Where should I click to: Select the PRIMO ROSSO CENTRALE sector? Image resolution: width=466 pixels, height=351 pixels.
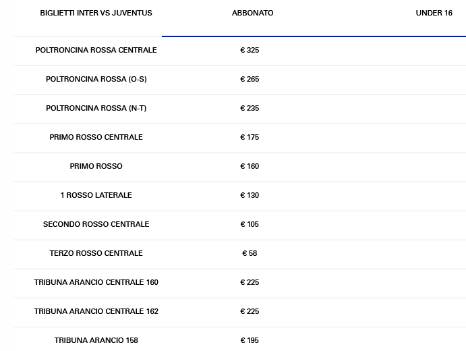pos(96,137)
